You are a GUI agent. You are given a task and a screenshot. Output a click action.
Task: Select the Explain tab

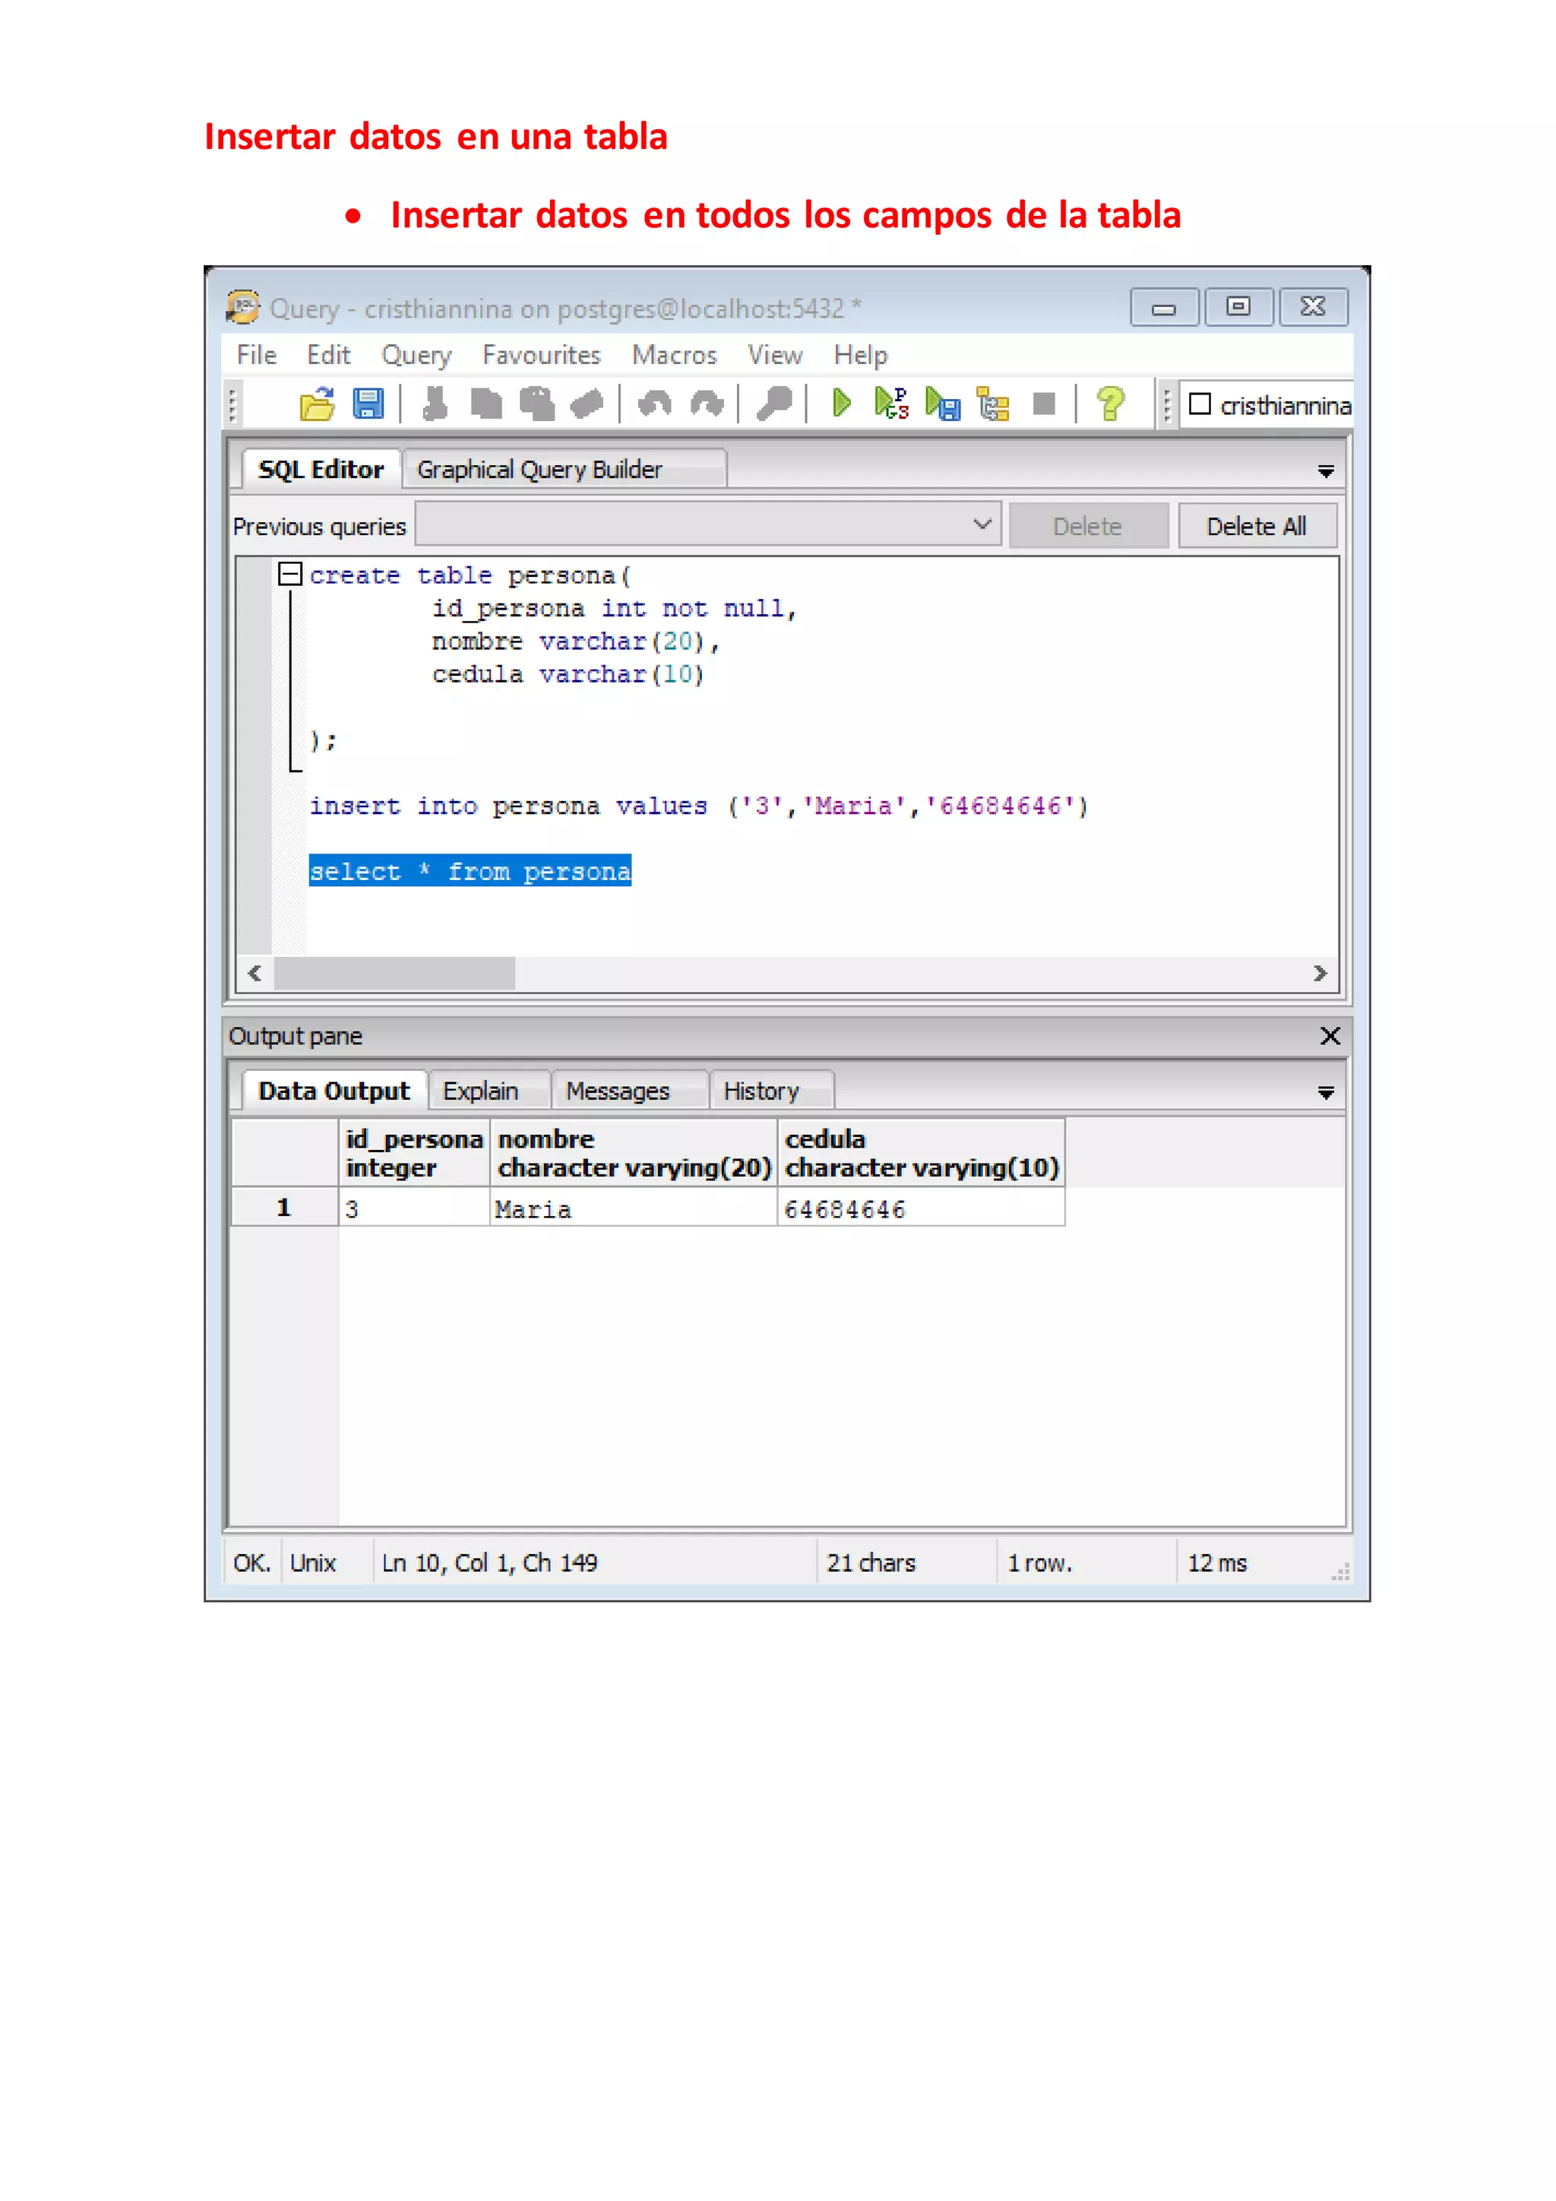(489, 1091)
